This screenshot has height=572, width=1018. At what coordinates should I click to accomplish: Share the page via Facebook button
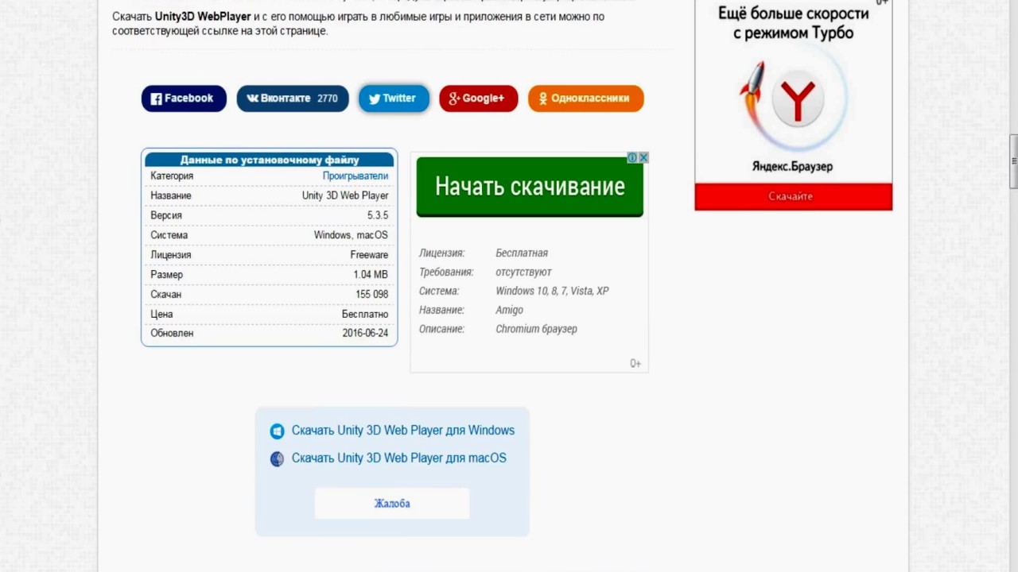[184, 99]
